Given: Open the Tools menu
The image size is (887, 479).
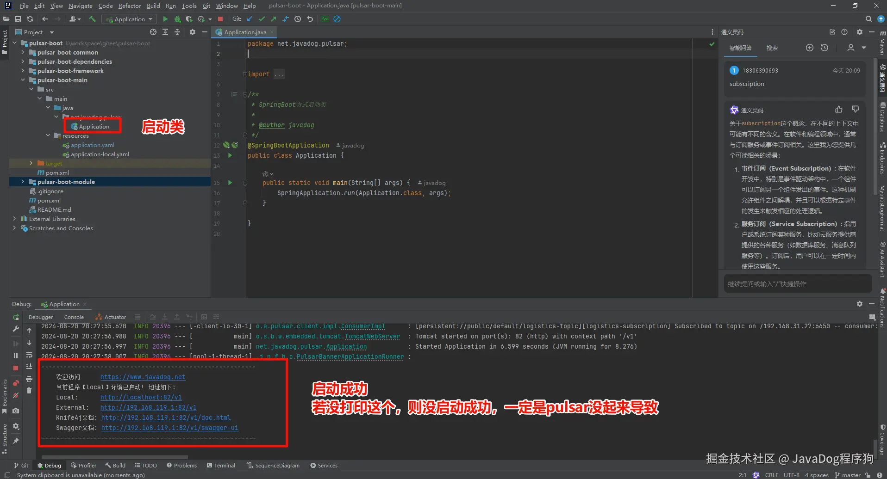Looking at the screenshot, I should tap(189, 6).
